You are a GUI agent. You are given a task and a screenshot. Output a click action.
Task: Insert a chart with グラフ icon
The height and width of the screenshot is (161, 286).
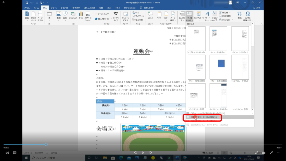pos(81,15)
